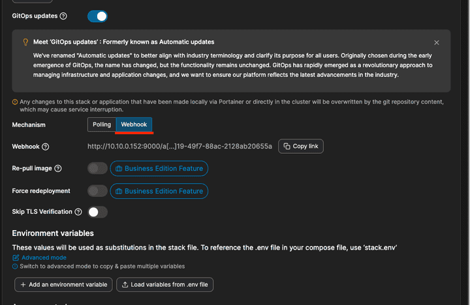Click the help icon next to Webhook label
The height and width of the screenshot is (305, 470).
pos(46,147)
